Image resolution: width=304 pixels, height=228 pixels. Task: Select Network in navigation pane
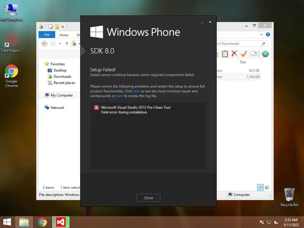(57, 107)
